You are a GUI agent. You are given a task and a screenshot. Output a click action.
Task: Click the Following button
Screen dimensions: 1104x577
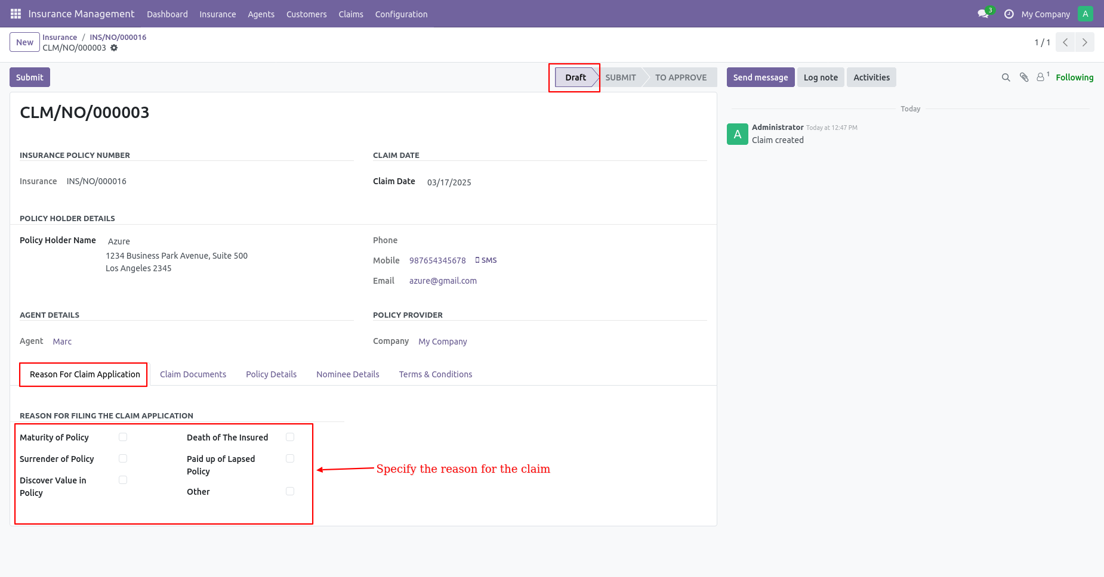[1074, 77]
